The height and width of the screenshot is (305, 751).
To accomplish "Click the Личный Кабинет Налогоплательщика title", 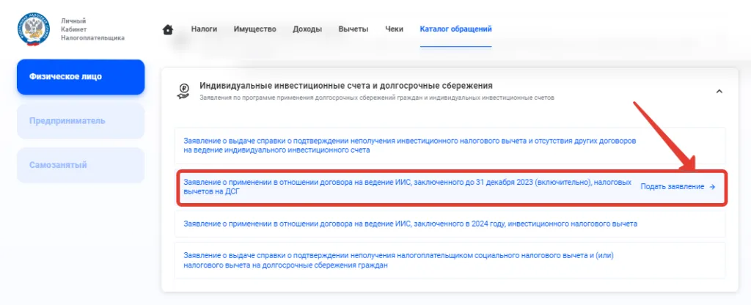I will tap(92, 29).
